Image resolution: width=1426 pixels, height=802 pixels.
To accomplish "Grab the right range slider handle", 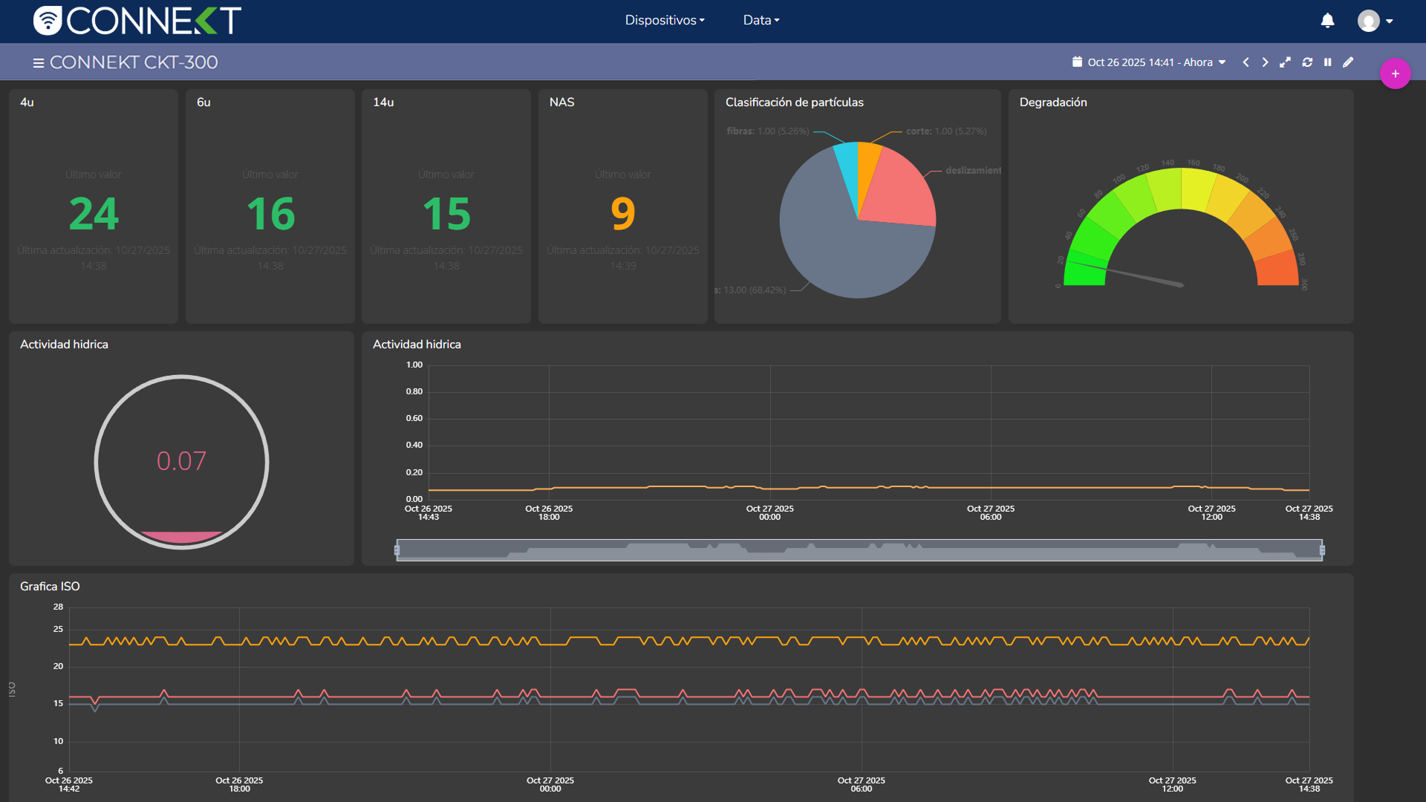I will click(1322, 550).
